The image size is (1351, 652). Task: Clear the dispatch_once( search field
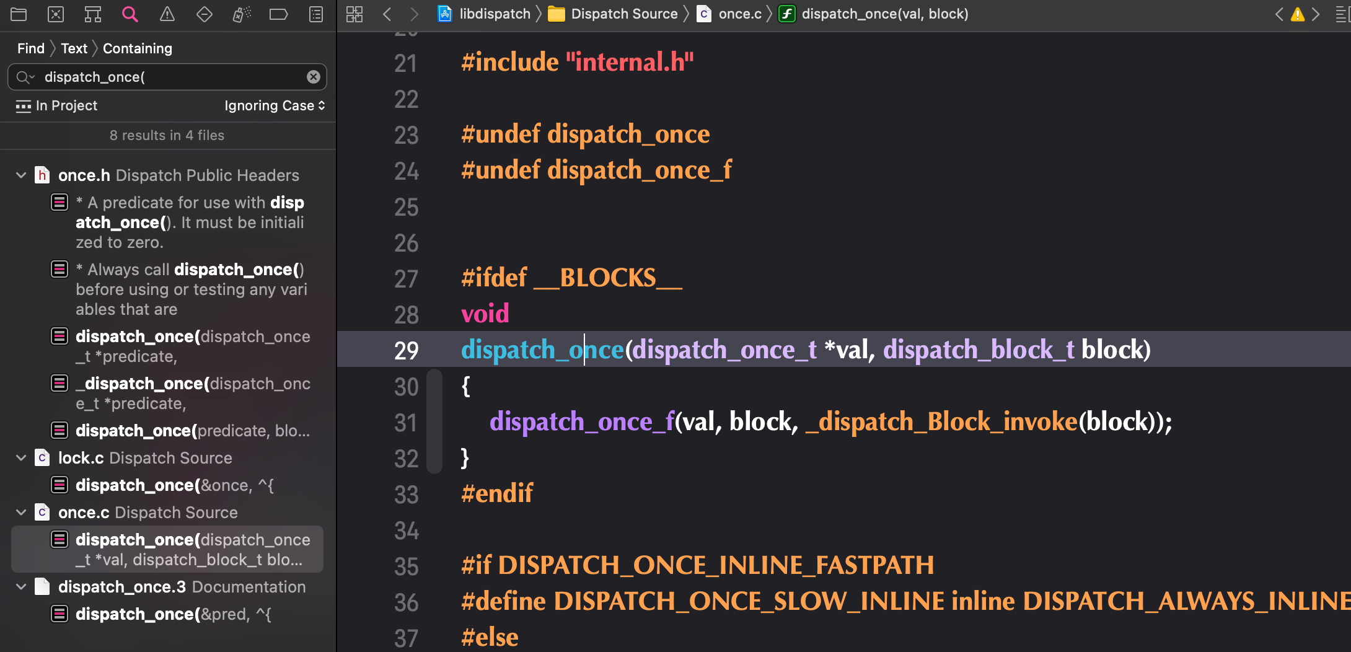(x=314, y=77)
